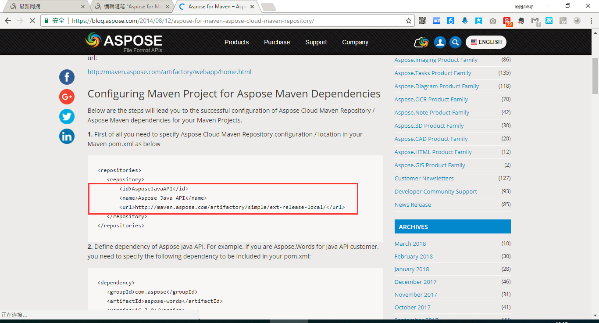Open Aspose.GIS Product Family category
The height and width of the screenshot is (323, 599).
click(x=430, y=165)
